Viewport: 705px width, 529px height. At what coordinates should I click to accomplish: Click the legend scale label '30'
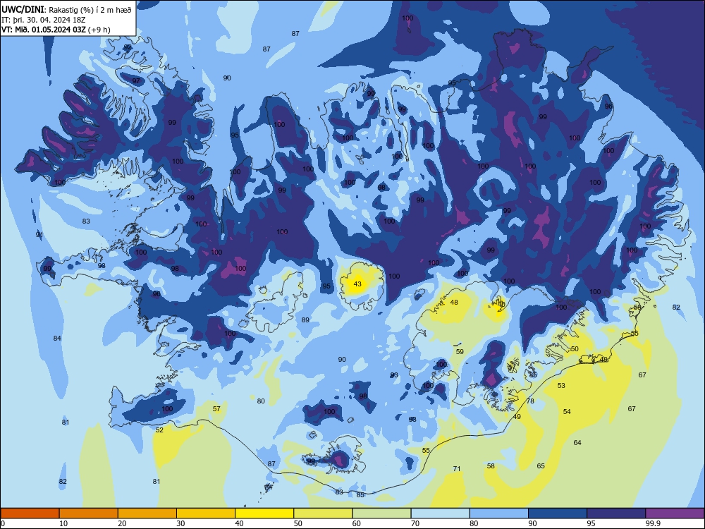180,523
